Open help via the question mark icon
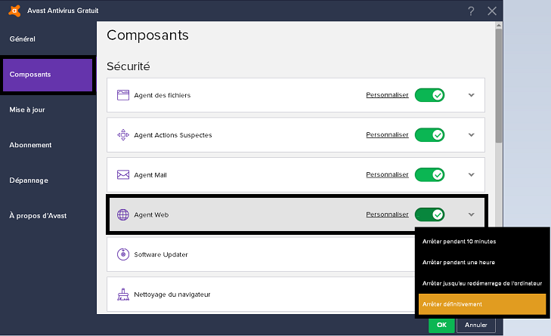This screenshot has width=551, height=336. pyautogui.click(x=471, y=11)
